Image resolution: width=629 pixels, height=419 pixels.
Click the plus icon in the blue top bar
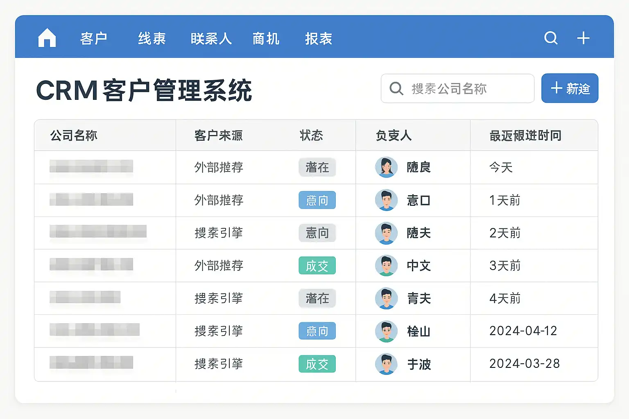point(583,38)
